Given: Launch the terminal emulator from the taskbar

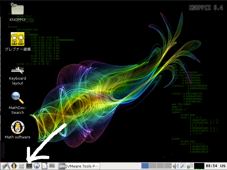Looking at the screenshot, I should (x=29, y=166).
